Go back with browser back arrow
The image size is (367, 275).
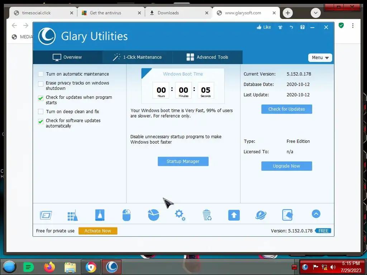click(x=14, y=25)
